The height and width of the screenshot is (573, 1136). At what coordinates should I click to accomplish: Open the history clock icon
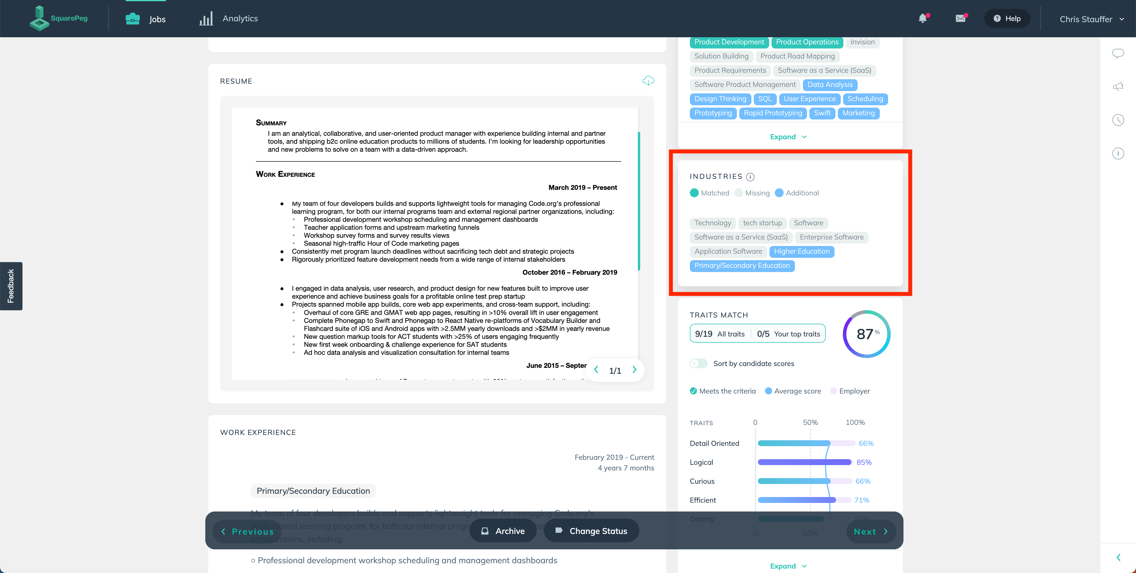point(1118,120)
